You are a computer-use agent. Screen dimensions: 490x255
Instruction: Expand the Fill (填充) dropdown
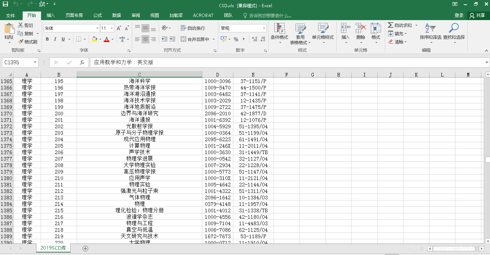point(406,33)
